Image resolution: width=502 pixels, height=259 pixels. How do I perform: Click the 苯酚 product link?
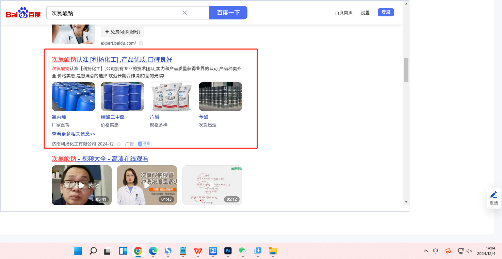point(204,117)
